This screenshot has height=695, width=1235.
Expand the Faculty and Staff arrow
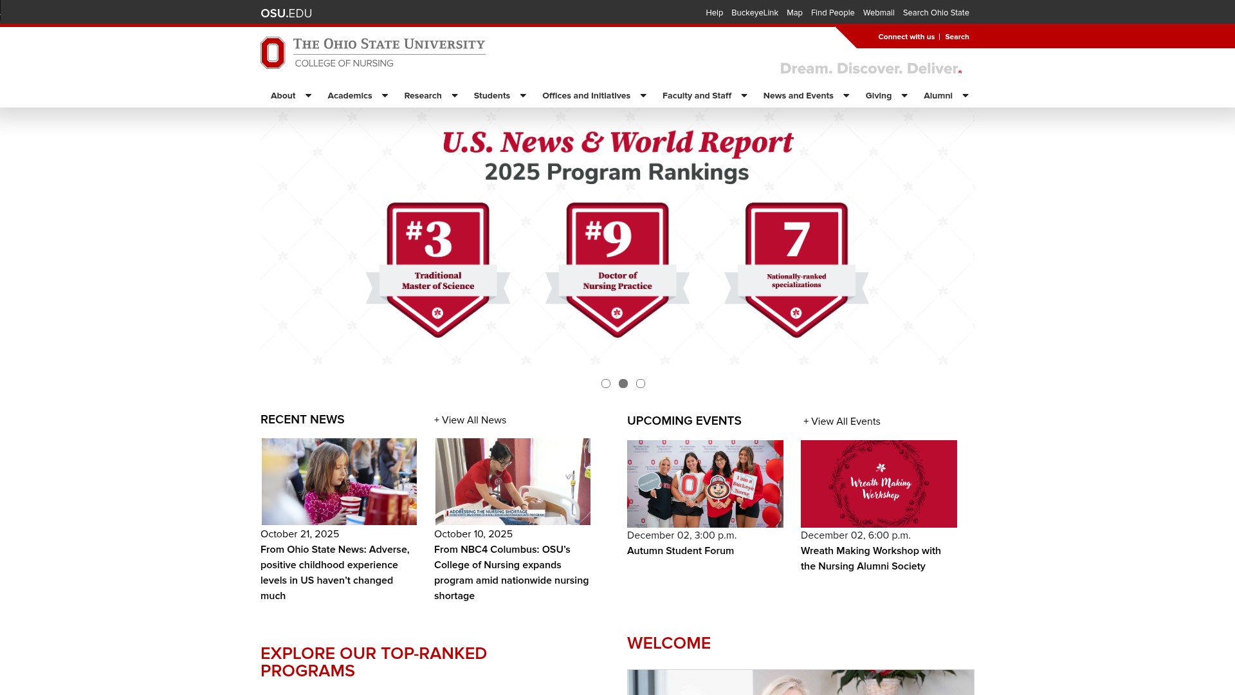744,95
